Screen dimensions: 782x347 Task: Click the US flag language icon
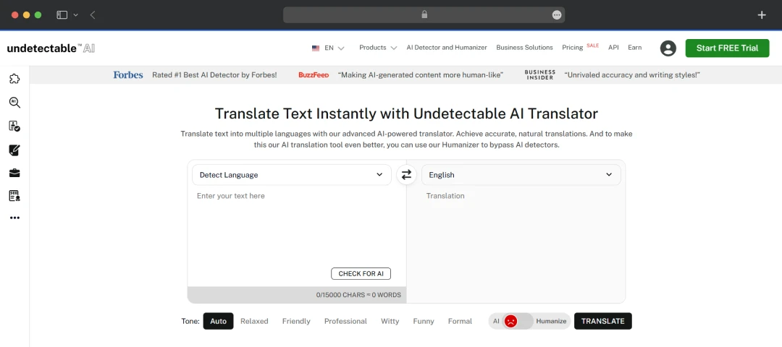click(316, 48)
